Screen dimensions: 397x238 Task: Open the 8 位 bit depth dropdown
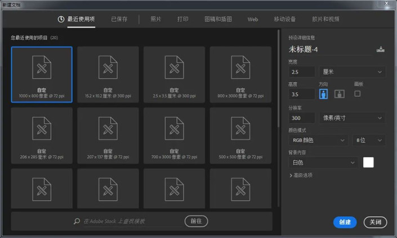(x=369, y=140)
